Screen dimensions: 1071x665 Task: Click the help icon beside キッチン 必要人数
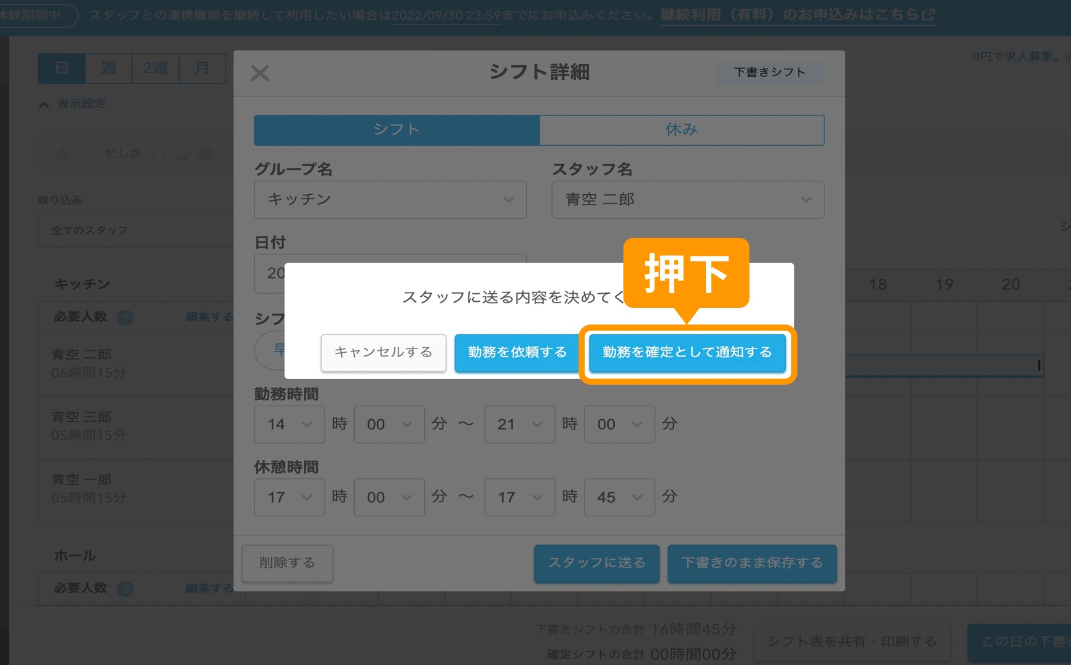[x=125, y=317]
